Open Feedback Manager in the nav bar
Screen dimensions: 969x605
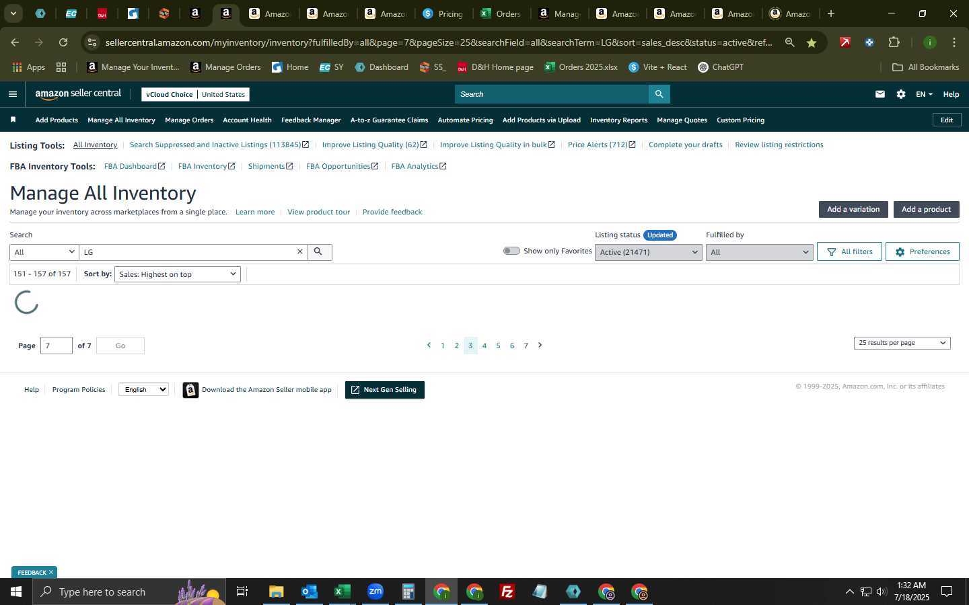point(311,120)
